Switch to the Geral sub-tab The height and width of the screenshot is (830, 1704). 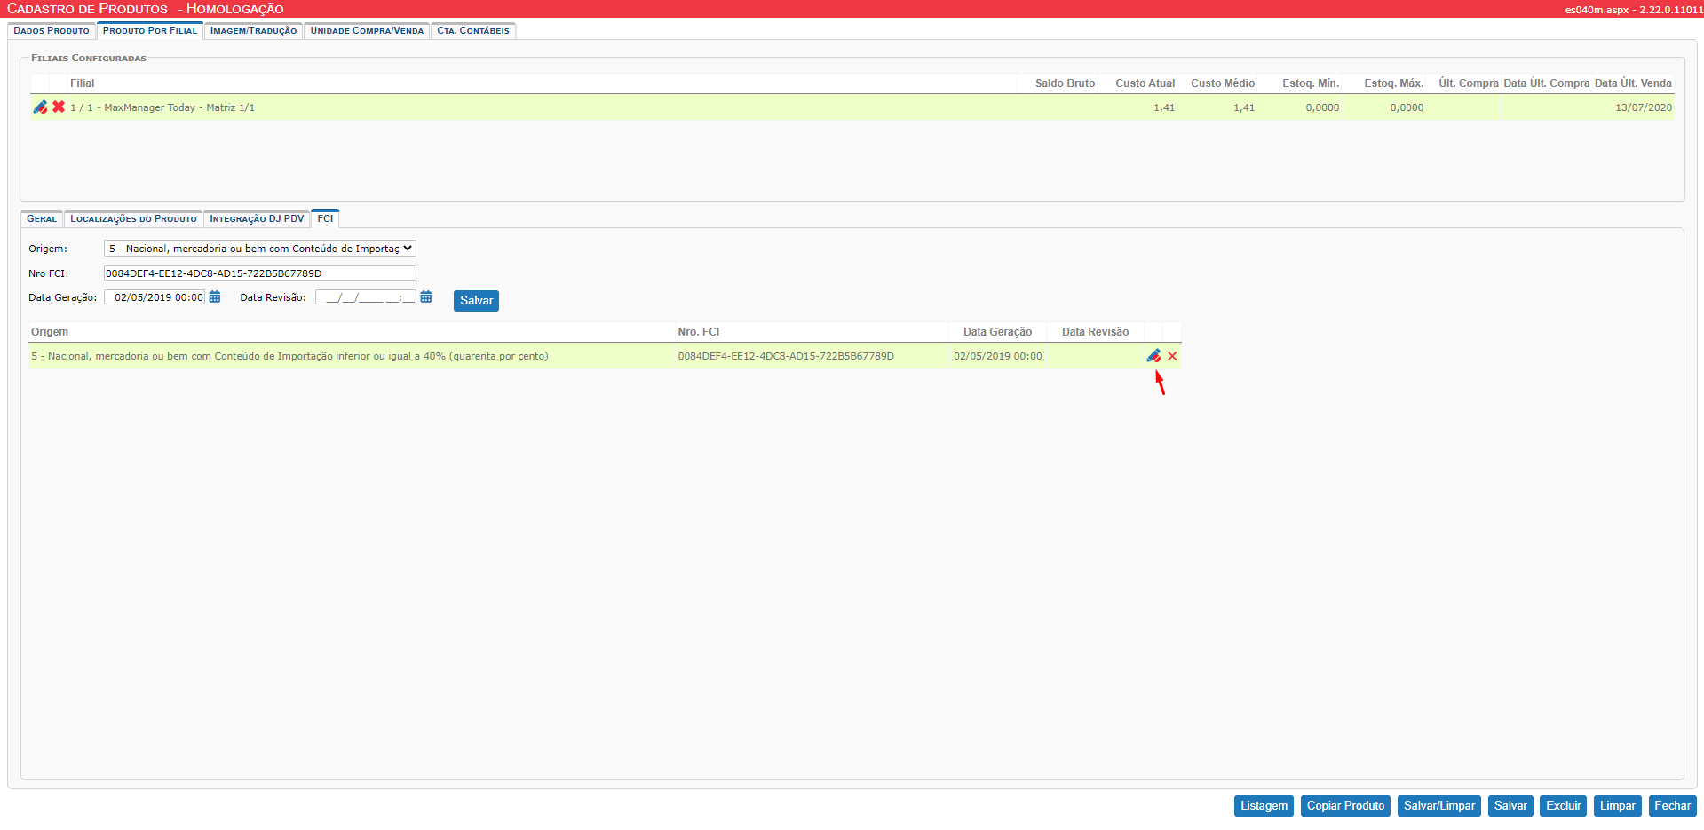(x=42, y=218)
